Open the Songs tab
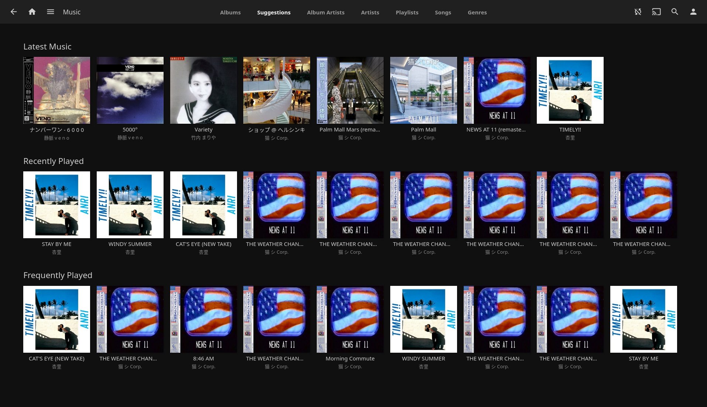Image resolution: width=707 pixels, height=407 pixels. coord(443,13)
